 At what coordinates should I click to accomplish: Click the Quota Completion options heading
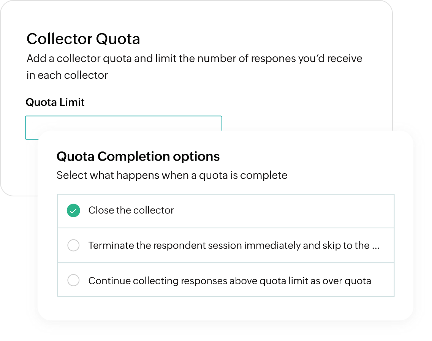point(138,156)
